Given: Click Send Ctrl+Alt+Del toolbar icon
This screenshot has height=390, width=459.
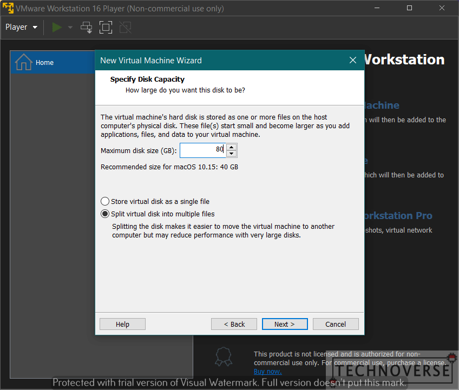Looking at the screenshot, I should pyautogui.click(x=87, y=27).
